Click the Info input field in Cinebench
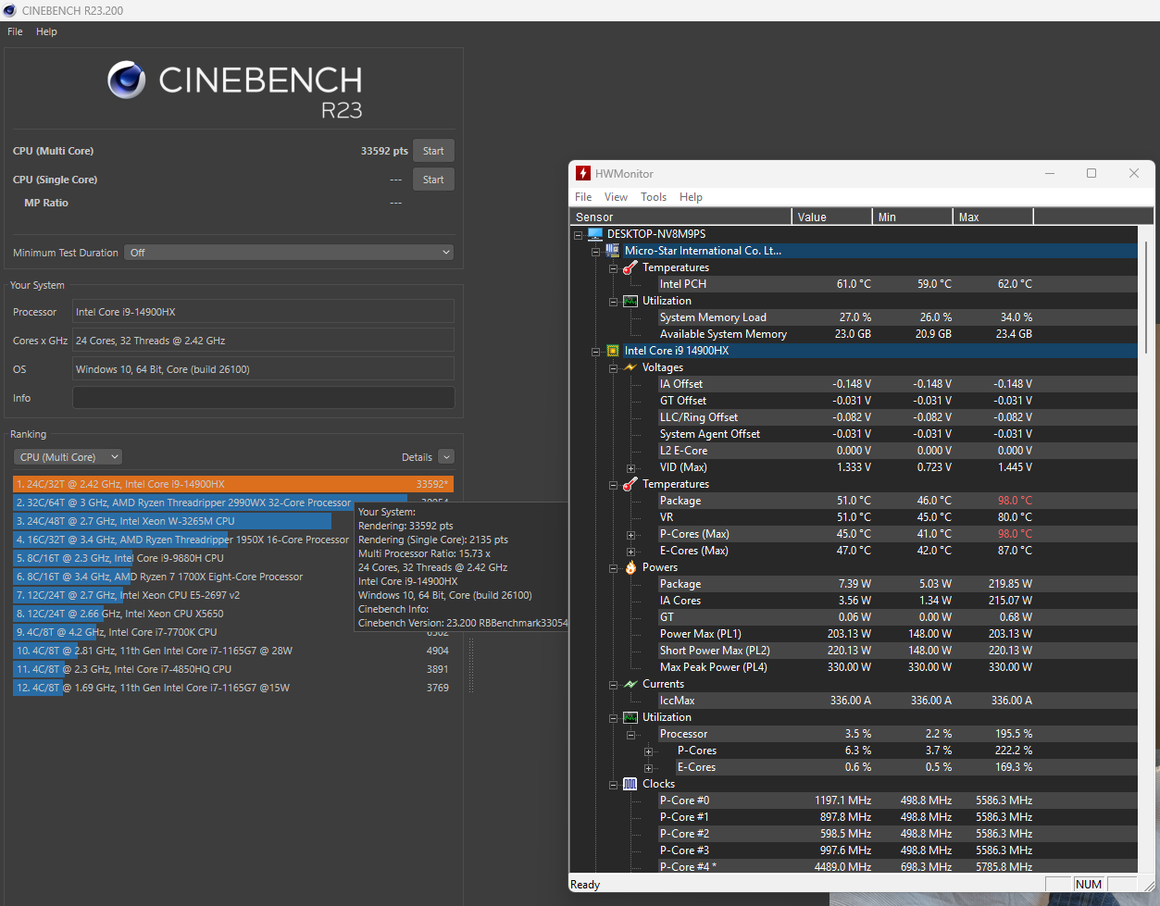Screen dimensions: 1160x906 coord(263,398)
